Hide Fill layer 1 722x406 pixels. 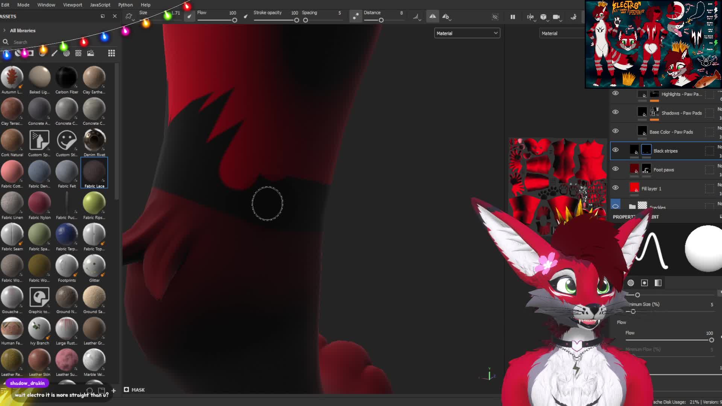[616, 188]
